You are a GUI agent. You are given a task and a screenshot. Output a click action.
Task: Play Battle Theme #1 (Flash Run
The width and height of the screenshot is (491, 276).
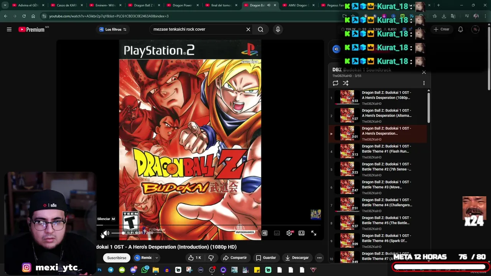pyautogui.click(x=378, y=151)
